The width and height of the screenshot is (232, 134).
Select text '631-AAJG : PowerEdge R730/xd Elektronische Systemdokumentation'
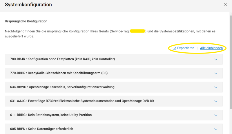pos(62,101)
